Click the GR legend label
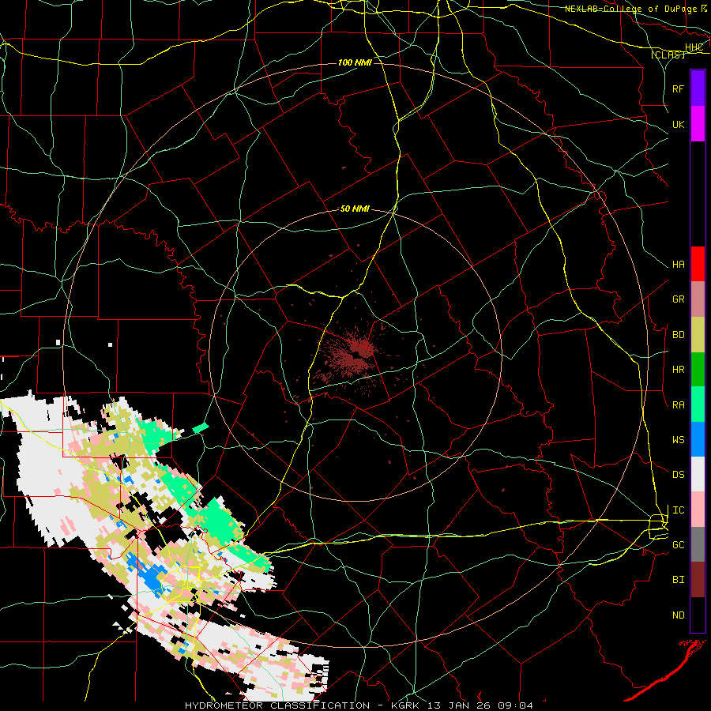Viewport: 711px width, 711px height. tap(678, 299)
